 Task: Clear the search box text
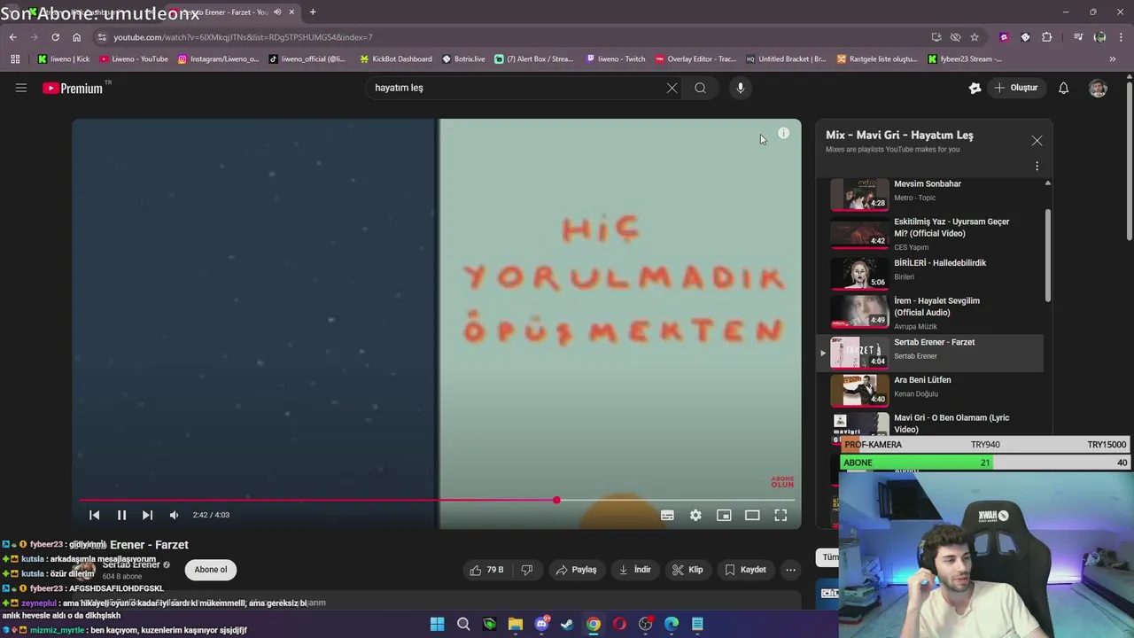click(x=672, y=88)
